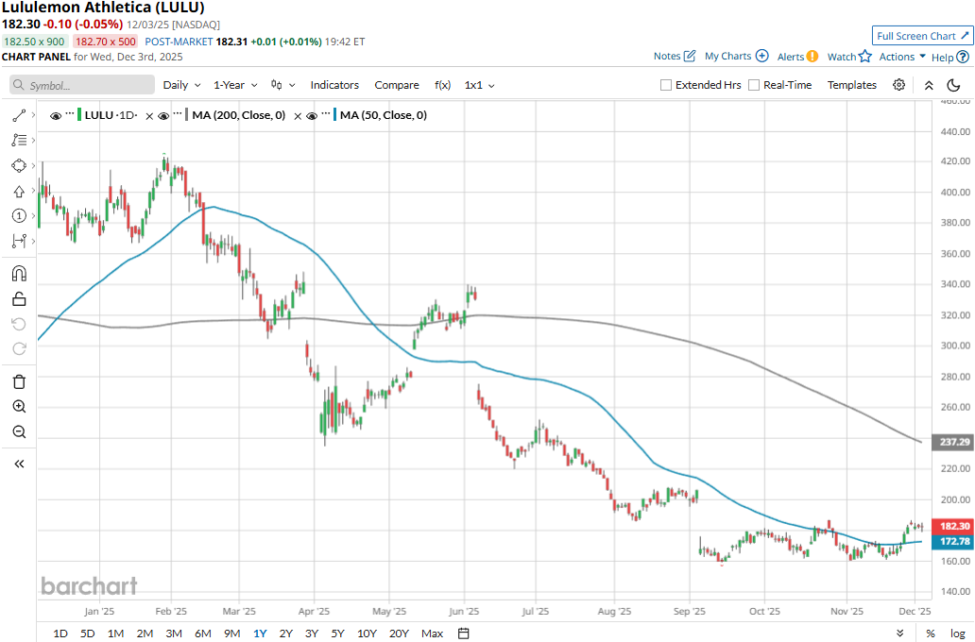Select the 1D time range
The height and width of the screenshot is (642, 975).
point(60,634)
